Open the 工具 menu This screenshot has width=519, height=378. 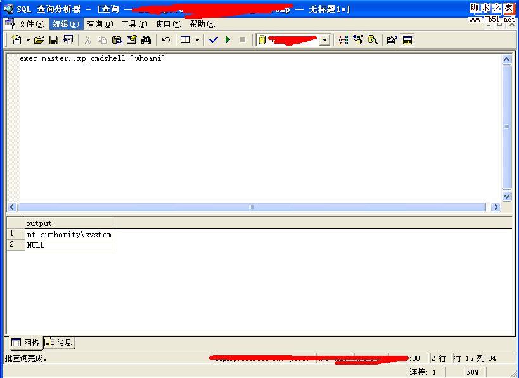click(x=135, y=23)
